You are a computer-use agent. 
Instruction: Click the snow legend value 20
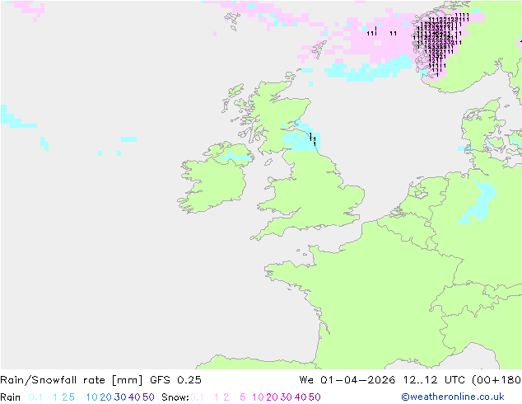click(272, 397)
